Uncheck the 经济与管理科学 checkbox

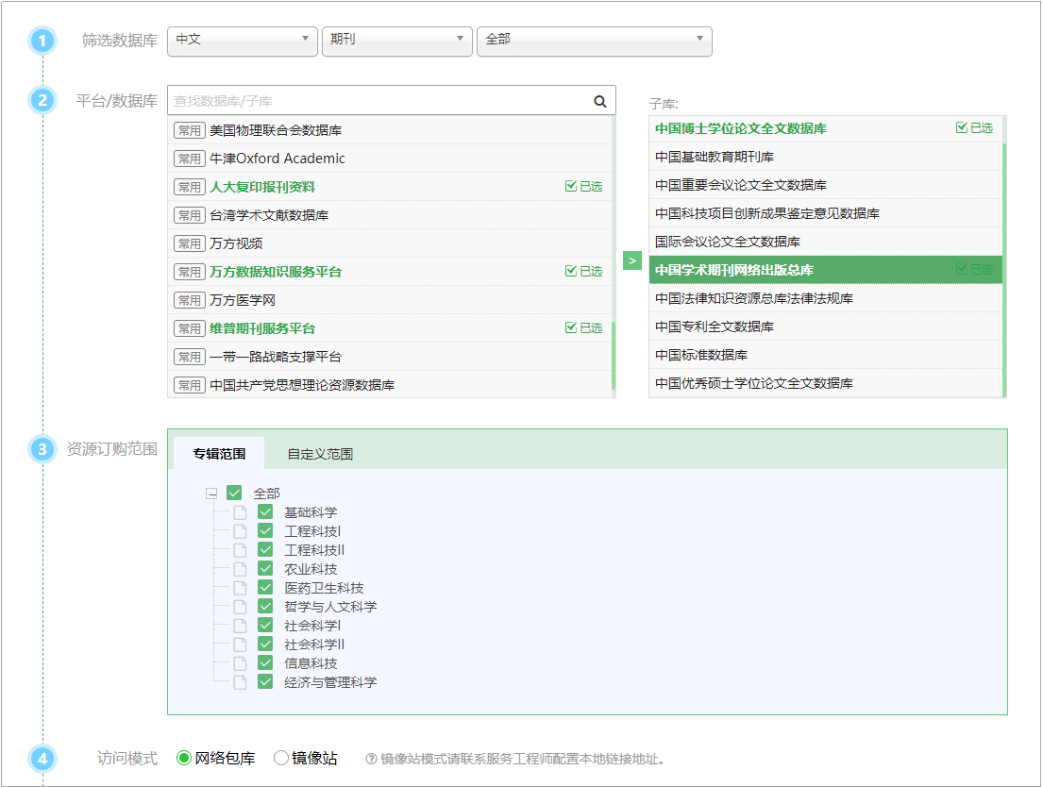(x=265, y=681)
